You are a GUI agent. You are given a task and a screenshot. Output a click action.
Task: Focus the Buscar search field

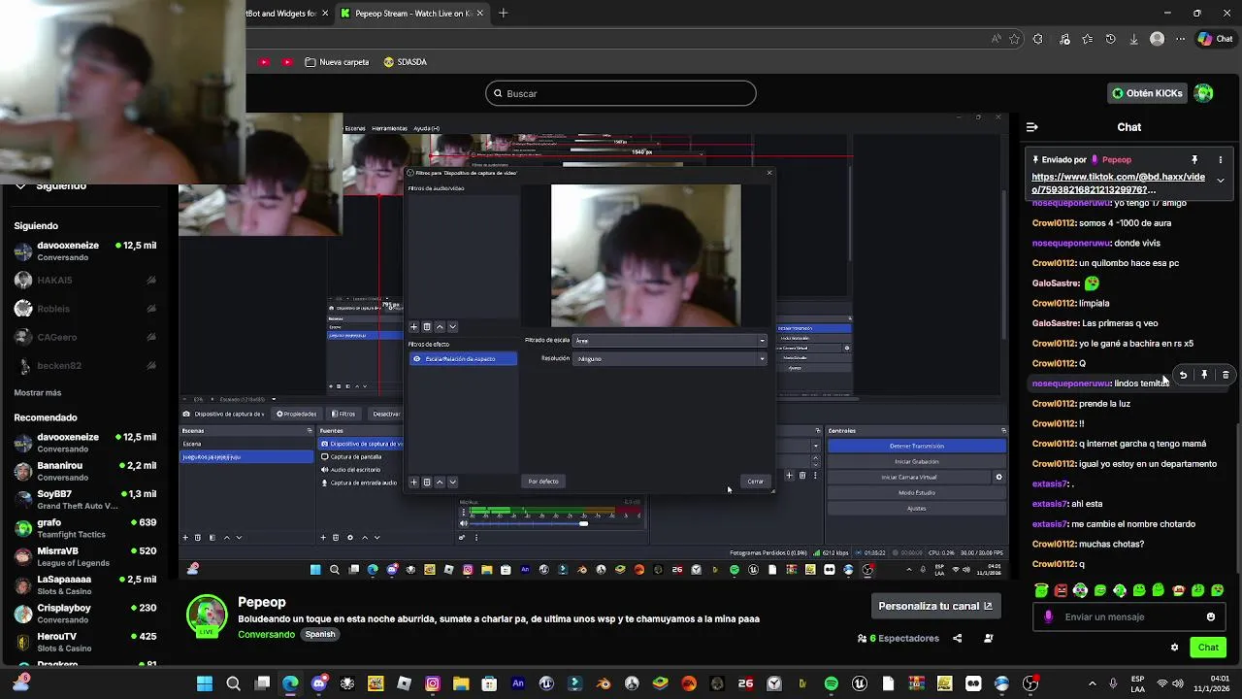tap(621, 93)
